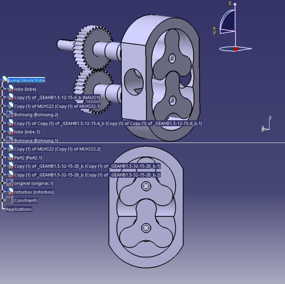
Task: Select the 'original (original.1)' label
Action: tap(34, 183)
